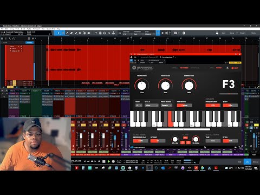
Task: Click return to zero in transport
Action: [x=99, y=161]
